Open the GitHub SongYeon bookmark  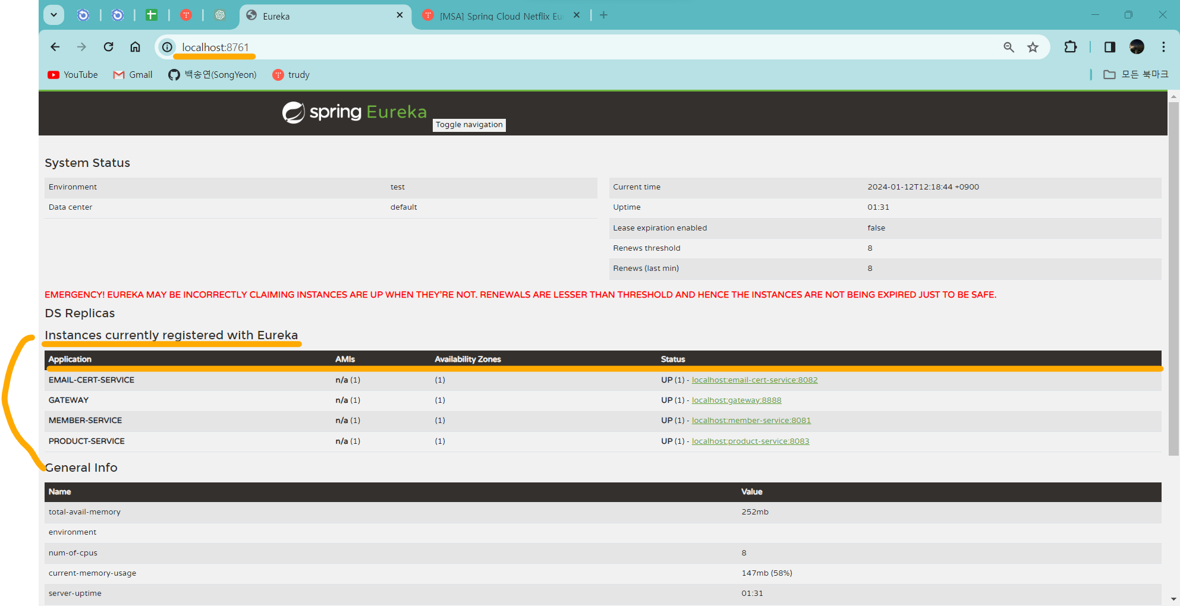tap(212, 75)
